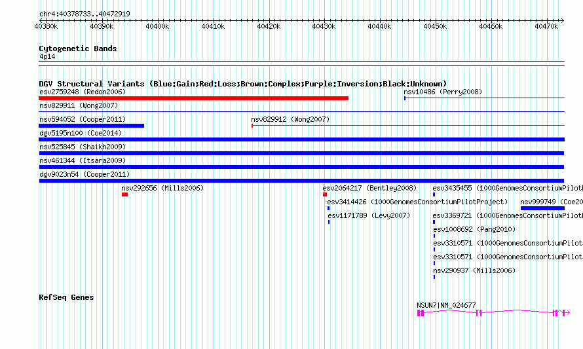Click the blue nsv594052 (Cooper2011) gain bar
Image resolution: width=583 pixels, height=349 pixels.
[x=92, y=126]
